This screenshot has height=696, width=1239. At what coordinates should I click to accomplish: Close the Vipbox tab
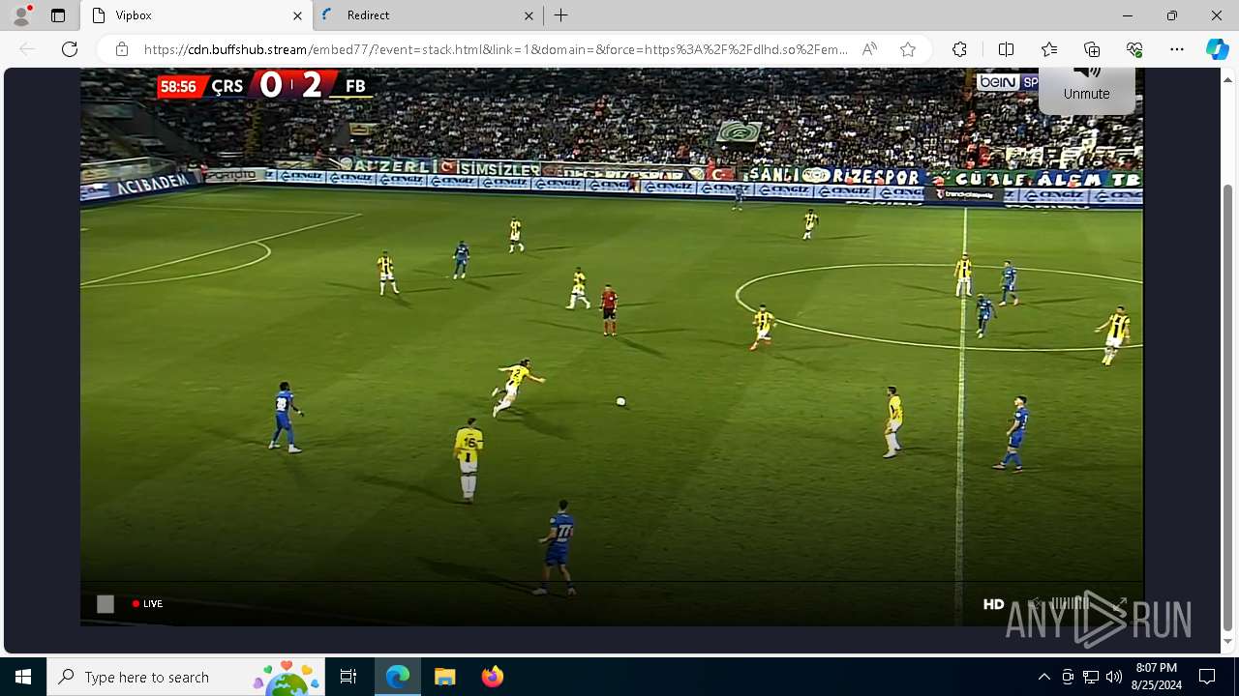click(x=298, y=15)
